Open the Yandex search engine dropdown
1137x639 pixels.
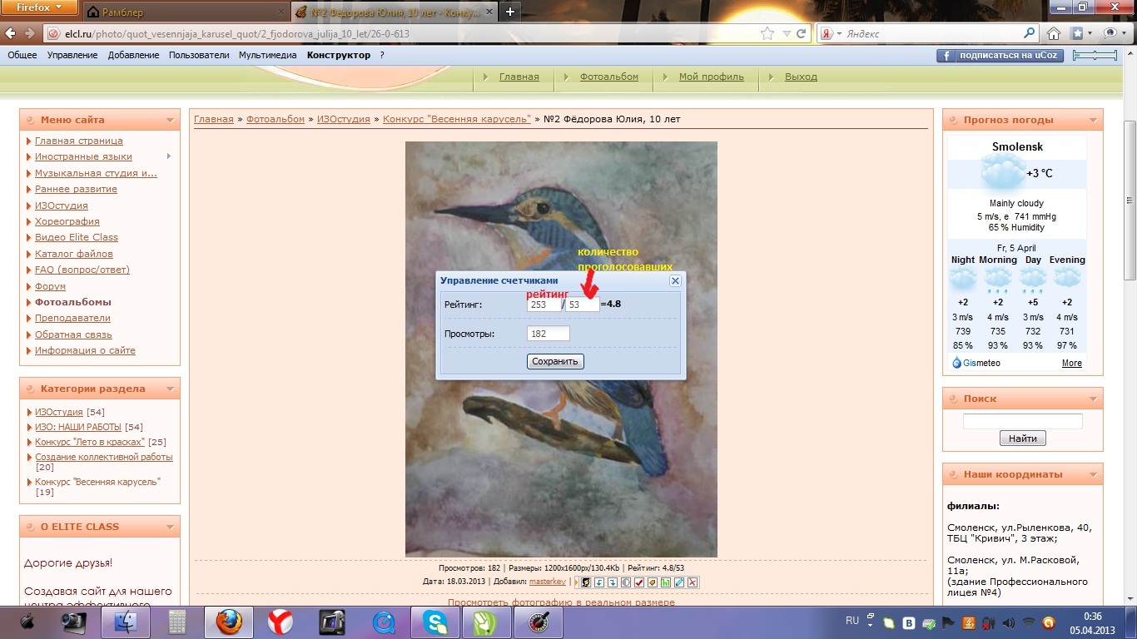[x=839, y=34]
